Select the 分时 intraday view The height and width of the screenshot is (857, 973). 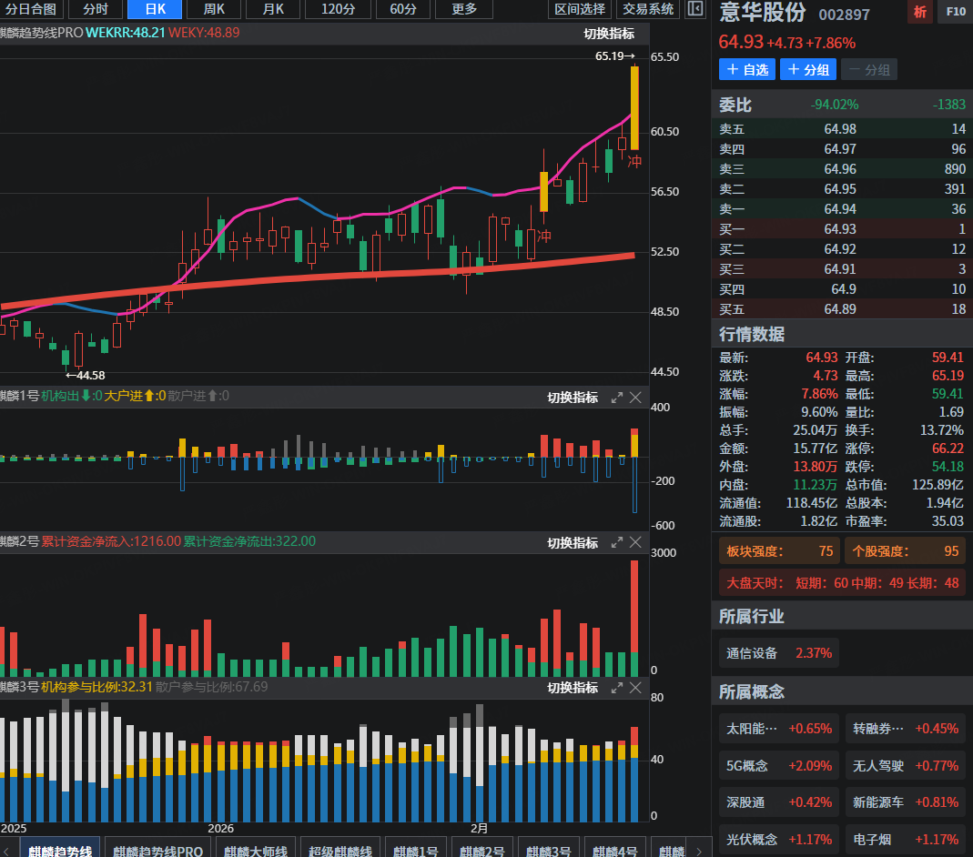tap(95, 9)
